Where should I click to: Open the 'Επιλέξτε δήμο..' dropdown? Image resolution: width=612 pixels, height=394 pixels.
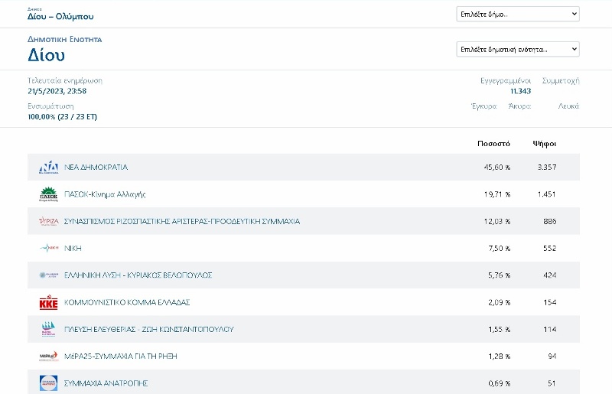pos(518,14)
